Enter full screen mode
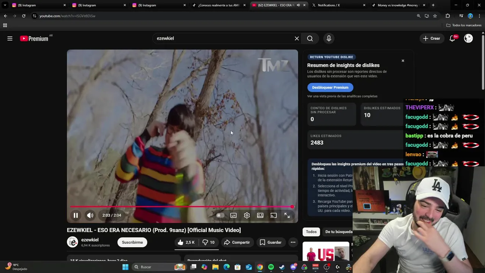The height and width of the screenshot is (273, 485). 287,215
